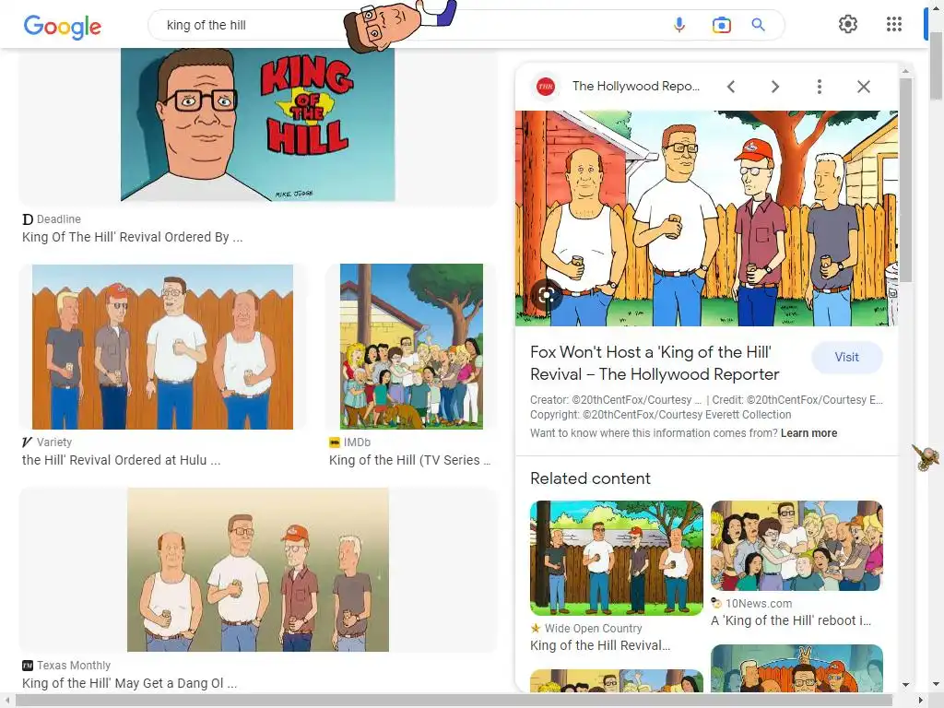The width and height of the screenshot is (944, 708).
Task: Click the Variety source label
Action: [x=54, y=442]
